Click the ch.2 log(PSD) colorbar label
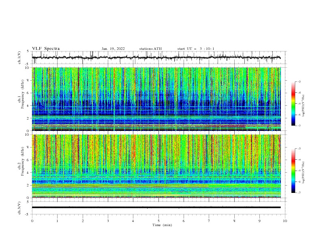Viewport: 321px width, 248px height. [303, 173]
